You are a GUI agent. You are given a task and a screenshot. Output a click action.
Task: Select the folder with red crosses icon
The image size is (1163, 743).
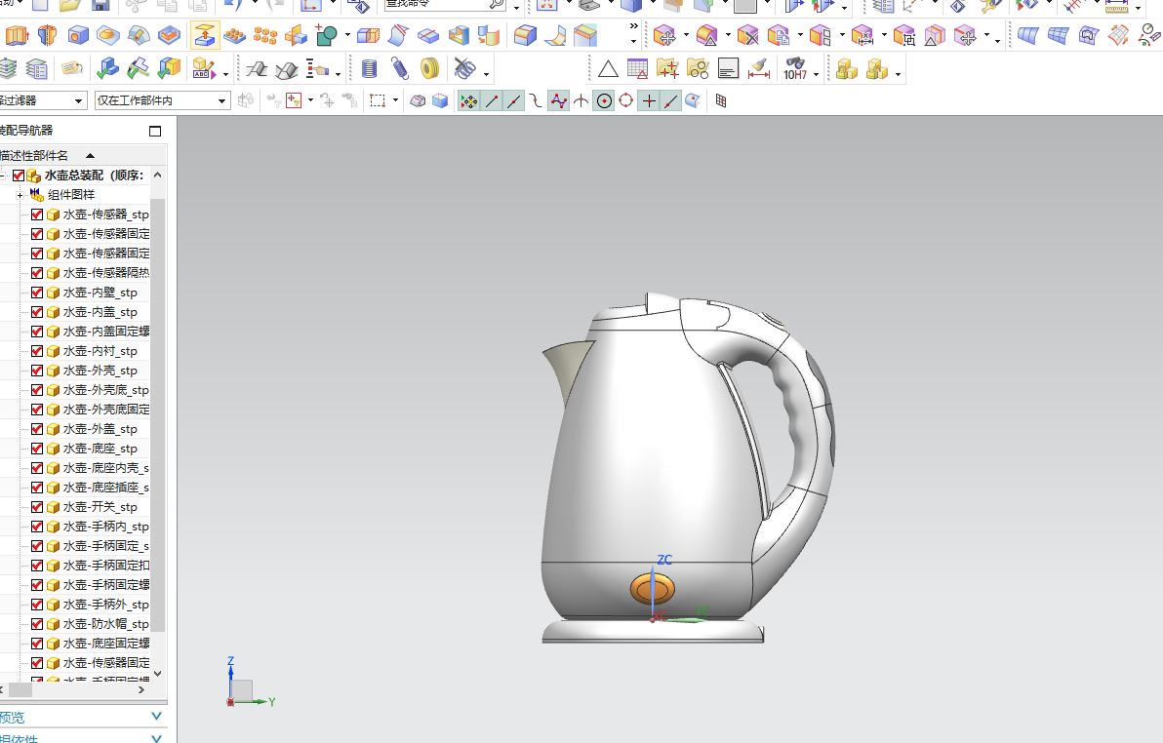pos(667,69)
